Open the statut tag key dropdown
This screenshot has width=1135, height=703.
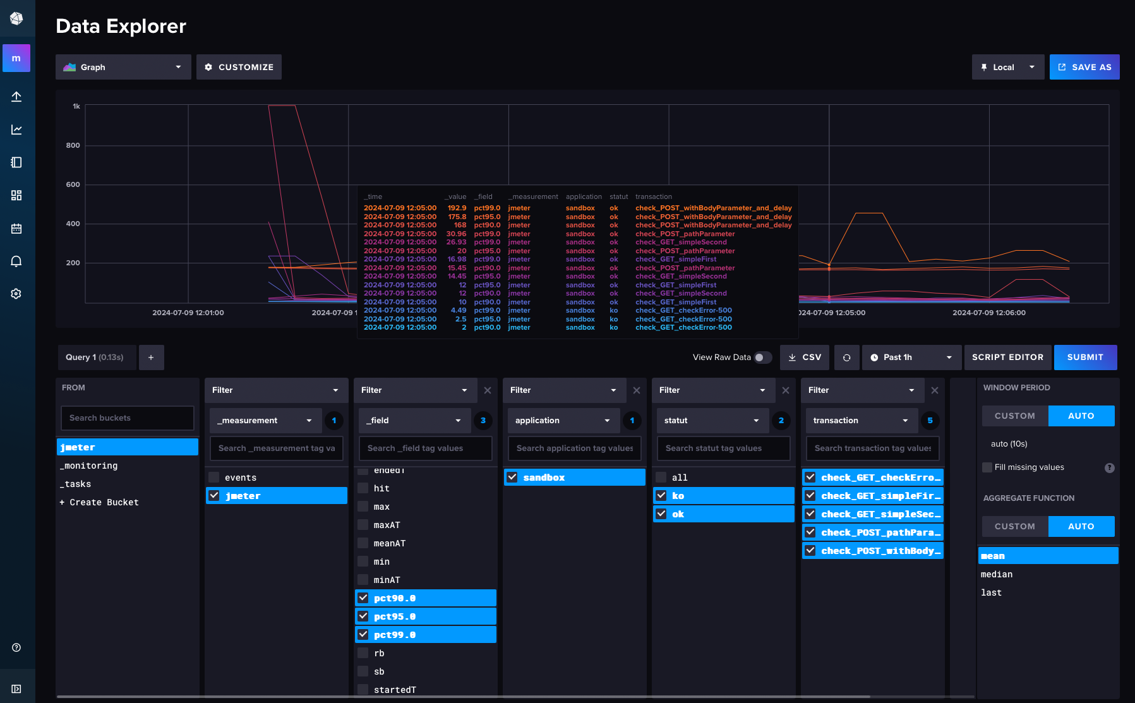click(x=713, y=421)
